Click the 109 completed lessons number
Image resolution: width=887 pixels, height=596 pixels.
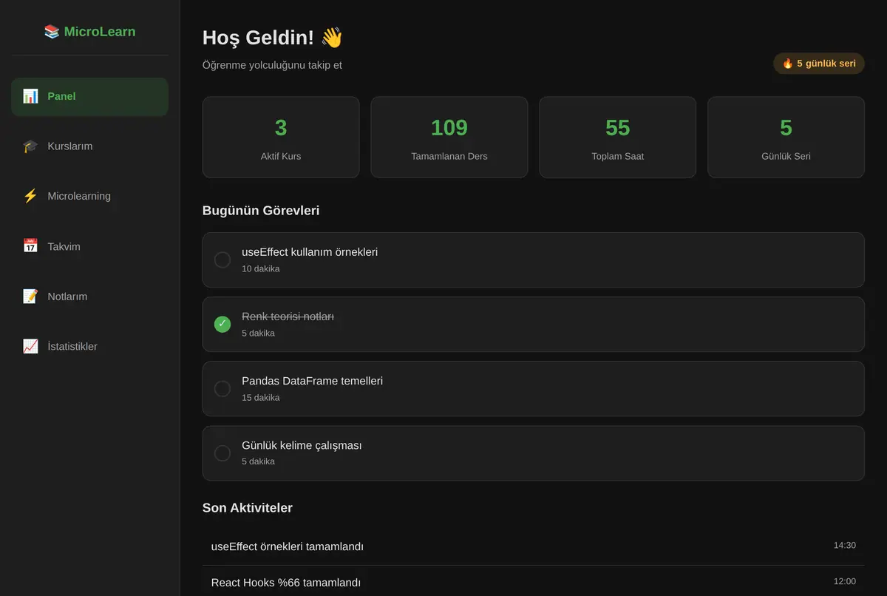tap(449, 128)
